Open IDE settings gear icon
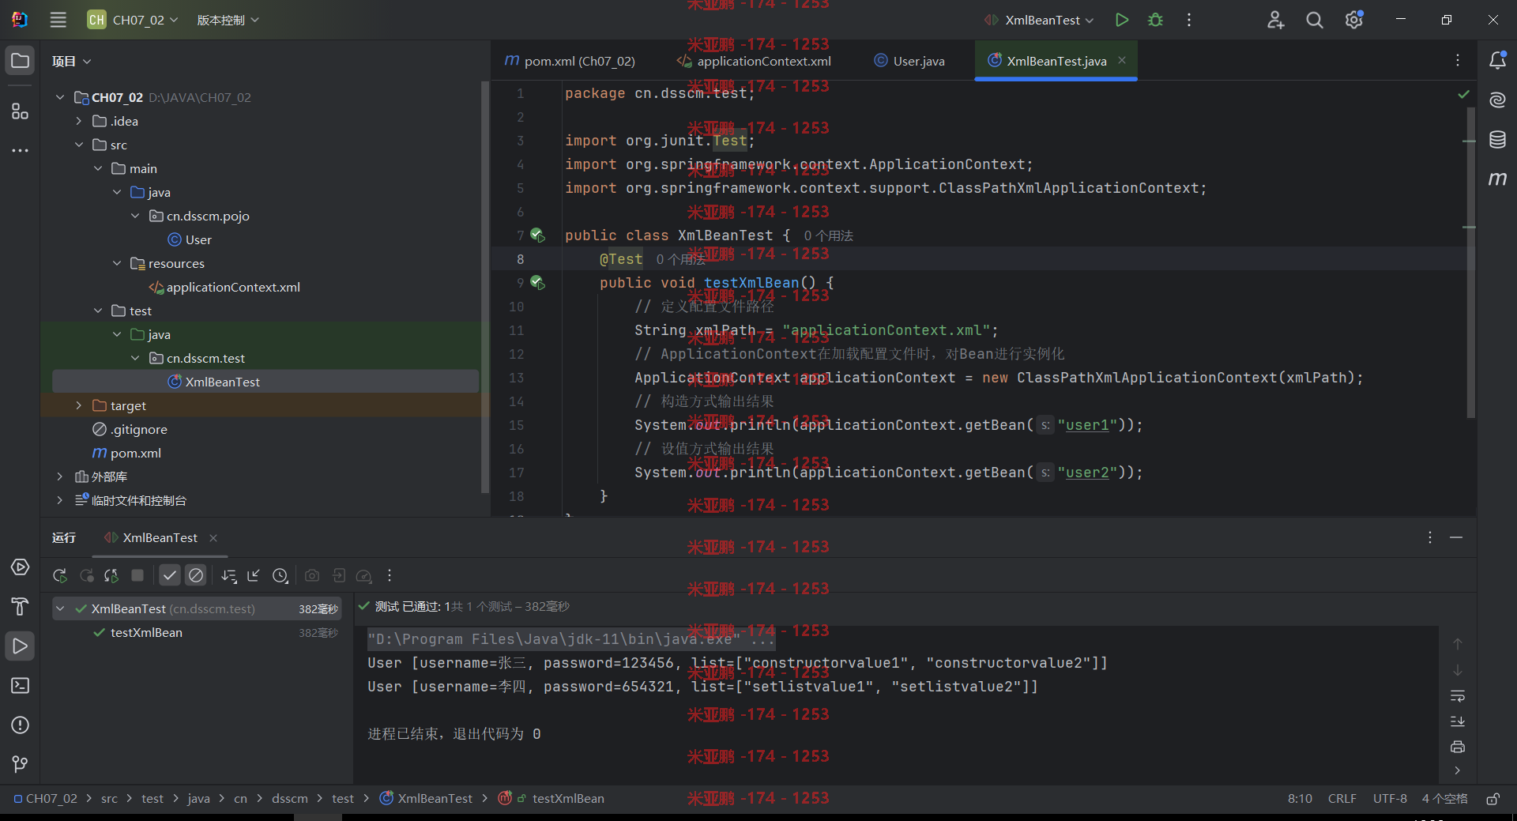The width and height of the screenshot is (1517, 821). (x=1354, y=20)
